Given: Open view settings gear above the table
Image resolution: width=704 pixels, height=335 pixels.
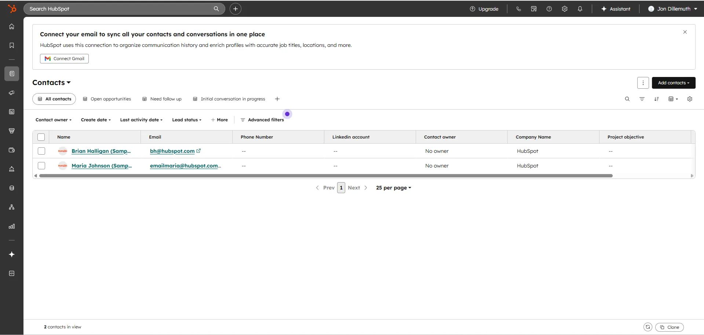Looking at the screenshot, I should click(x=690, y=99).
